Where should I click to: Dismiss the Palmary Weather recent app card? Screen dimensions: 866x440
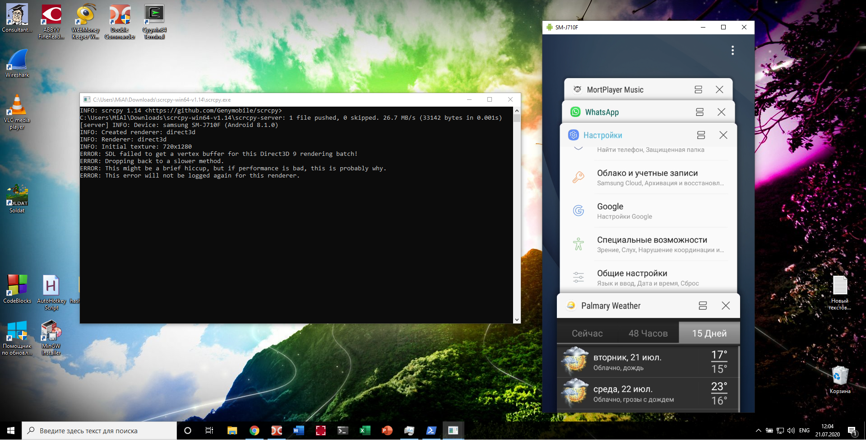pyautogui.click(x=726, y=306)
